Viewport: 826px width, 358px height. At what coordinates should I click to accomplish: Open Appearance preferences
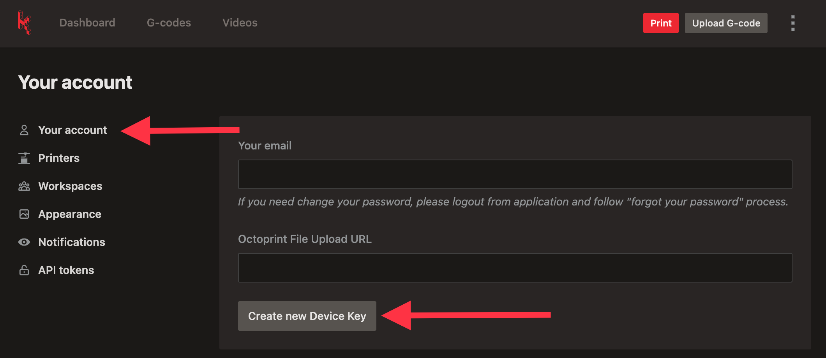tap(70, 214)
